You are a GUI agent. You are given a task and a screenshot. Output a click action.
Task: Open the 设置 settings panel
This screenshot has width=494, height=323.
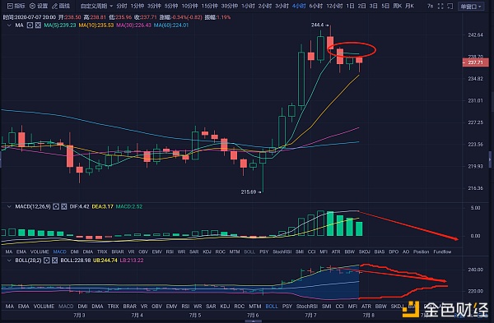[39, 6]
